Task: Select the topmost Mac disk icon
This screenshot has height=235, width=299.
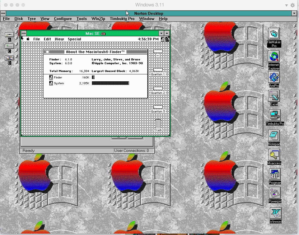Action: point(158,51)
